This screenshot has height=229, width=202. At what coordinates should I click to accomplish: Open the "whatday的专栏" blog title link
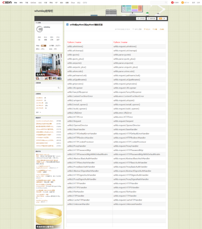(x=44, y=11)
